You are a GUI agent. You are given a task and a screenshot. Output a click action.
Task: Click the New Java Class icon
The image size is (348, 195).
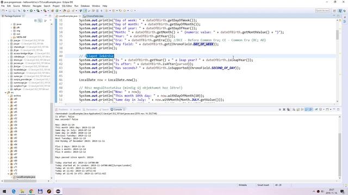(57, 11)
